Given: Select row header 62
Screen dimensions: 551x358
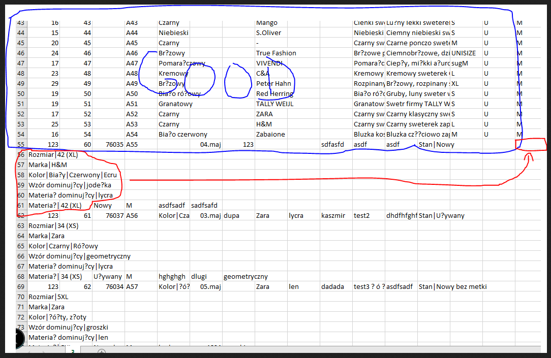Looking at the screenshot, I should (x=20, y=216).
